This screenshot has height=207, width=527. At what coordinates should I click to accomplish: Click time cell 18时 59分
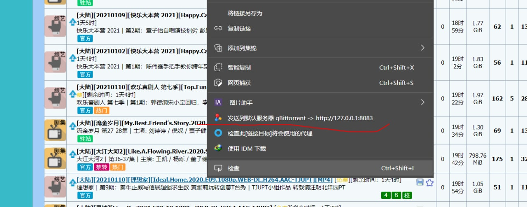pos(457,27)
